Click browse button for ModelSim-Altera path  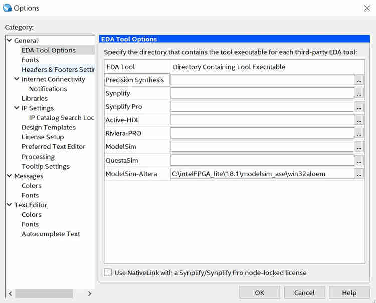coord(359,174)
